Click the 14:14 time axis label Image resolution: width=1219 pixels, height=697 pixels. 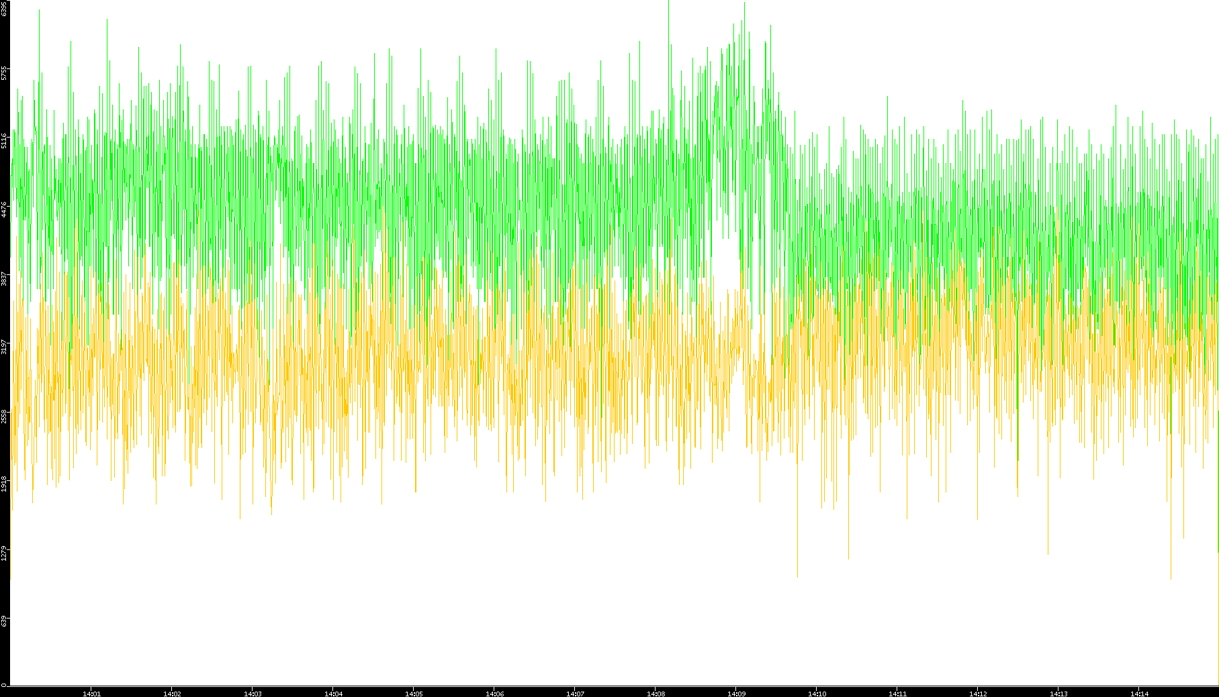click(x=1139, y=694)
